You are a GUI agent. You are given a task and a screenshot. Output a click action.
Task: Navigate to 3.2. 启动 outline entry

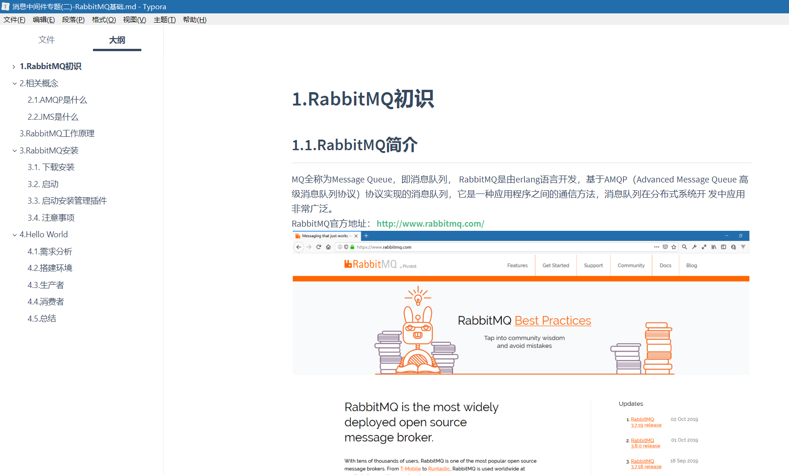pyautogui.click(x=43, y=184)
